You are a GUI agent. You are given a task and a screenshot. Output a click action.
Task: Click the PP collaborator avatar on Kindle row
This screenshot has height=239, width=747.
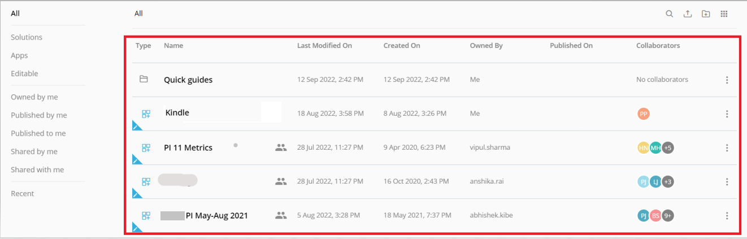644,114
